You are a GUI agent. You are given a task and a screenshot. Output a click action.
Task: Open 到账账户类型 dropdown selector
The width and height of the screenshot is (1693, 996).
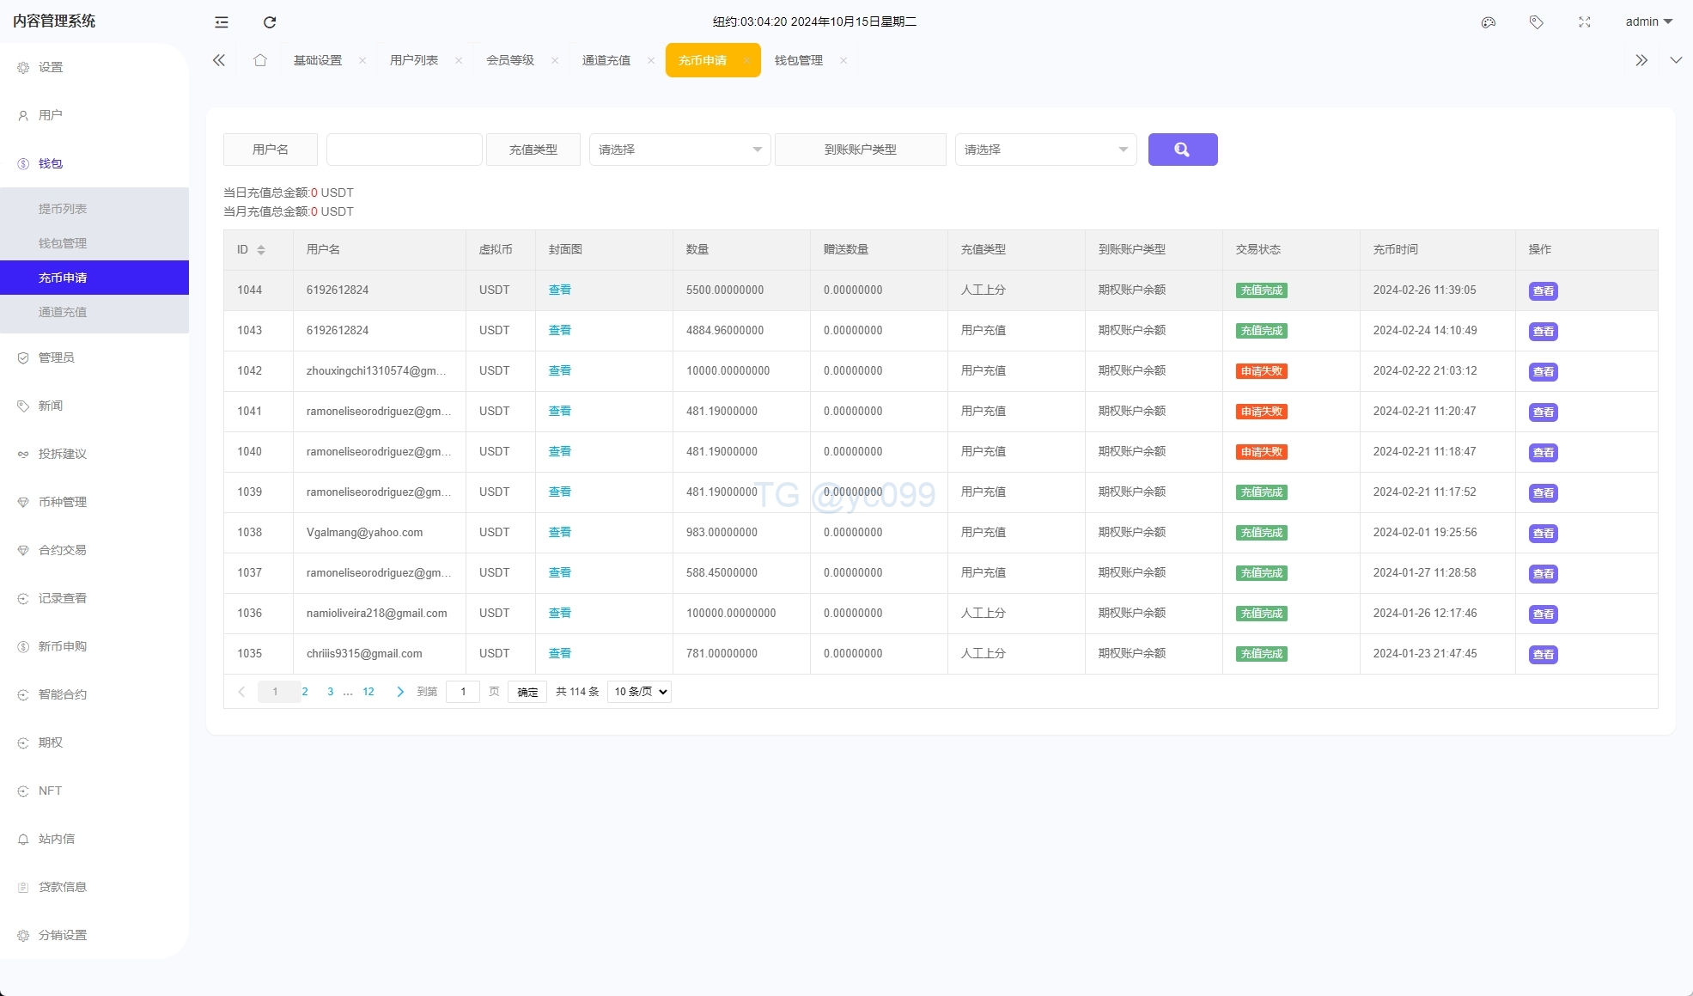pos(1045,150)
